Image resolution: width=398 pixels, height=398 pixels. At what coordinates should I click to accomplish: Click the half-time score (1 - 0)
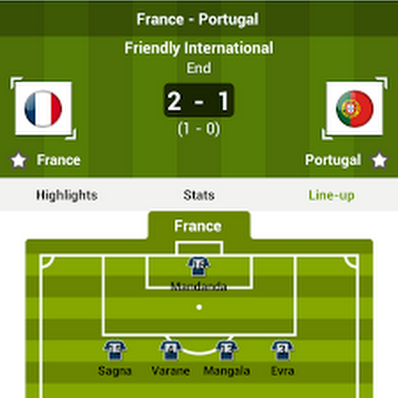199,129
